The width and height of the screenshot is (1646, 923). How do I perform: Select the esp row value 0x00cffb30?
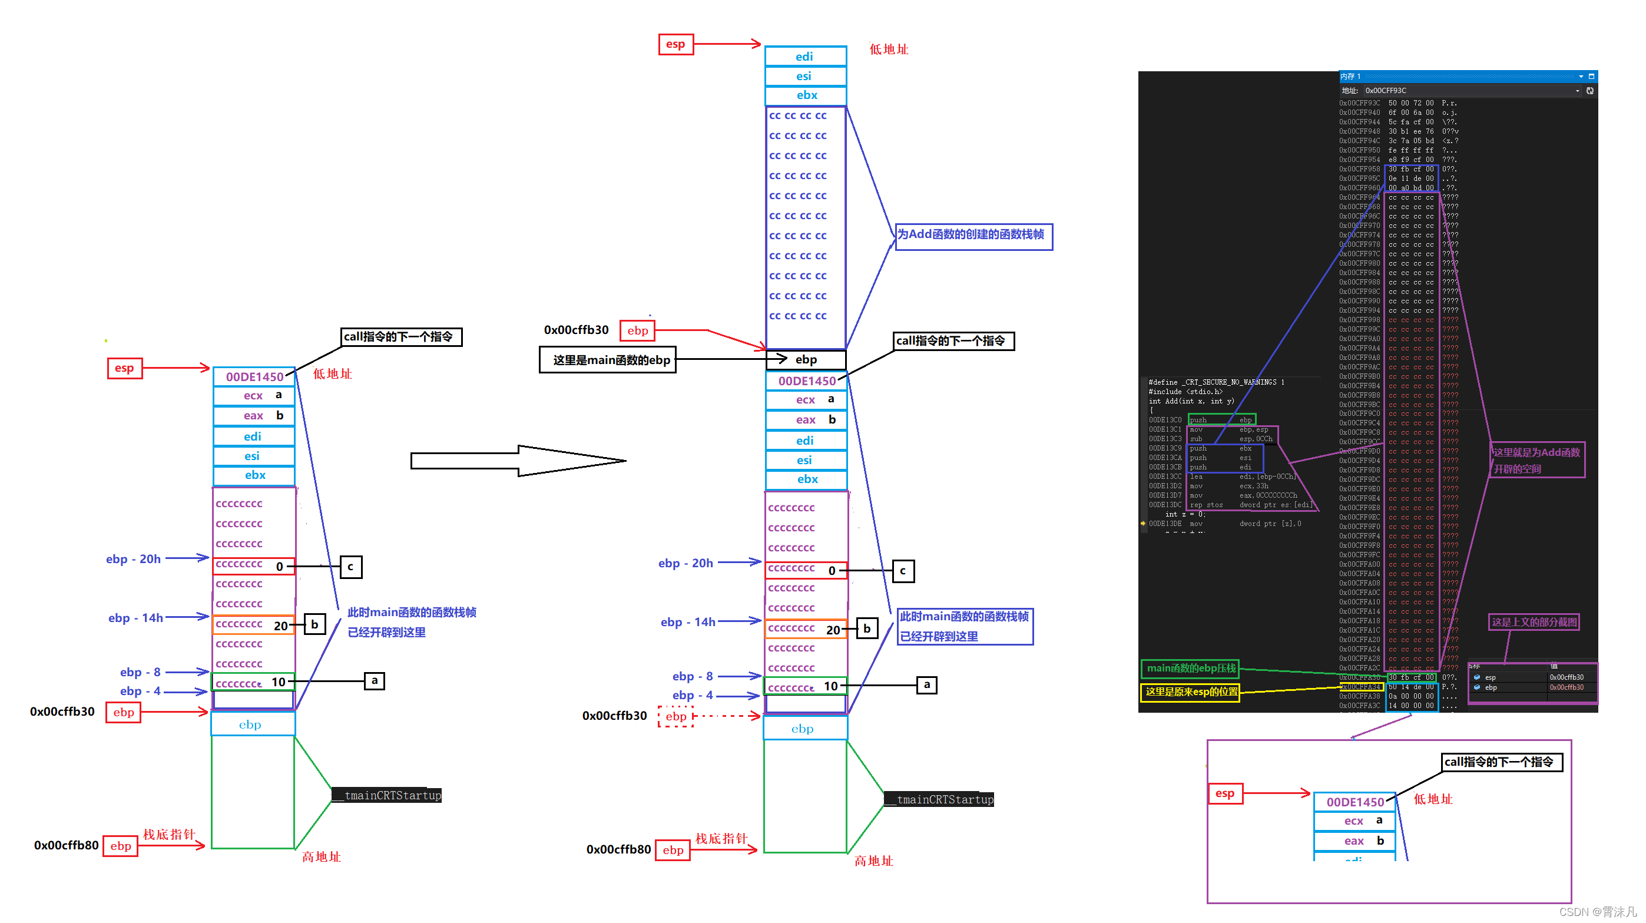pyautogui.click(x=1566, y=677)
